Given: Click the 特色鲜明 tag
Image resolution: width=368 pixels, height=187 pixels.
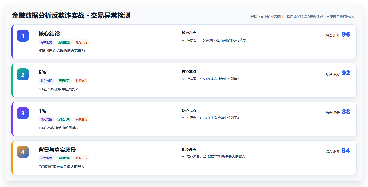Looking at the screenshot, I should tap(46, 81).
